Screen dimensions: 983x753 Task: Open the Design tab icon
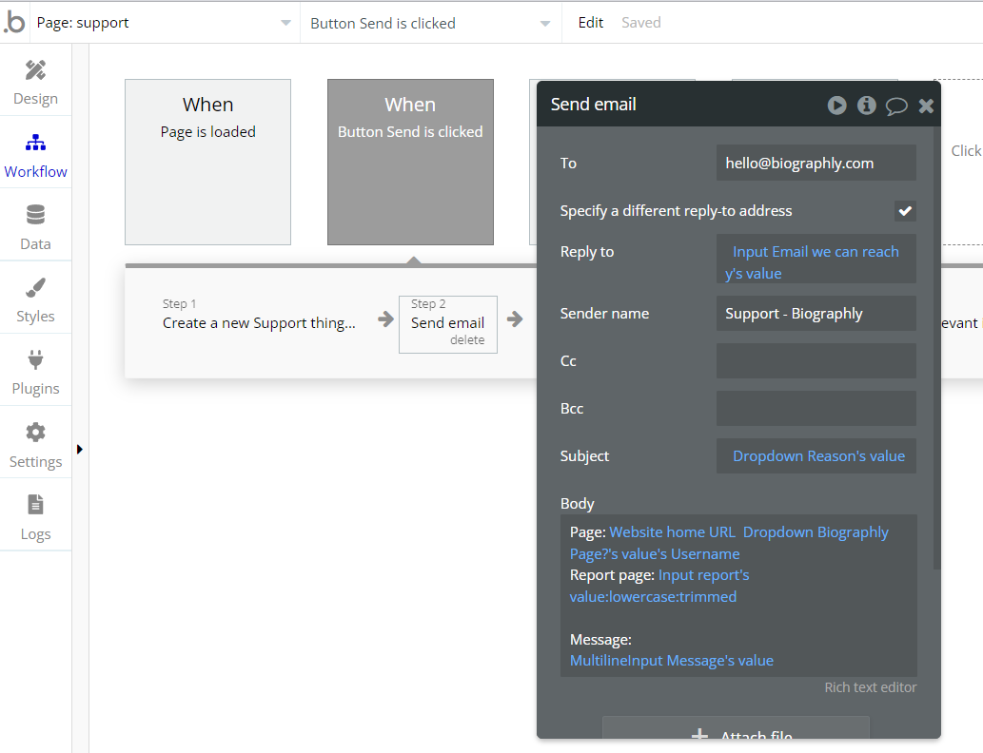click(x=35, y=71)
